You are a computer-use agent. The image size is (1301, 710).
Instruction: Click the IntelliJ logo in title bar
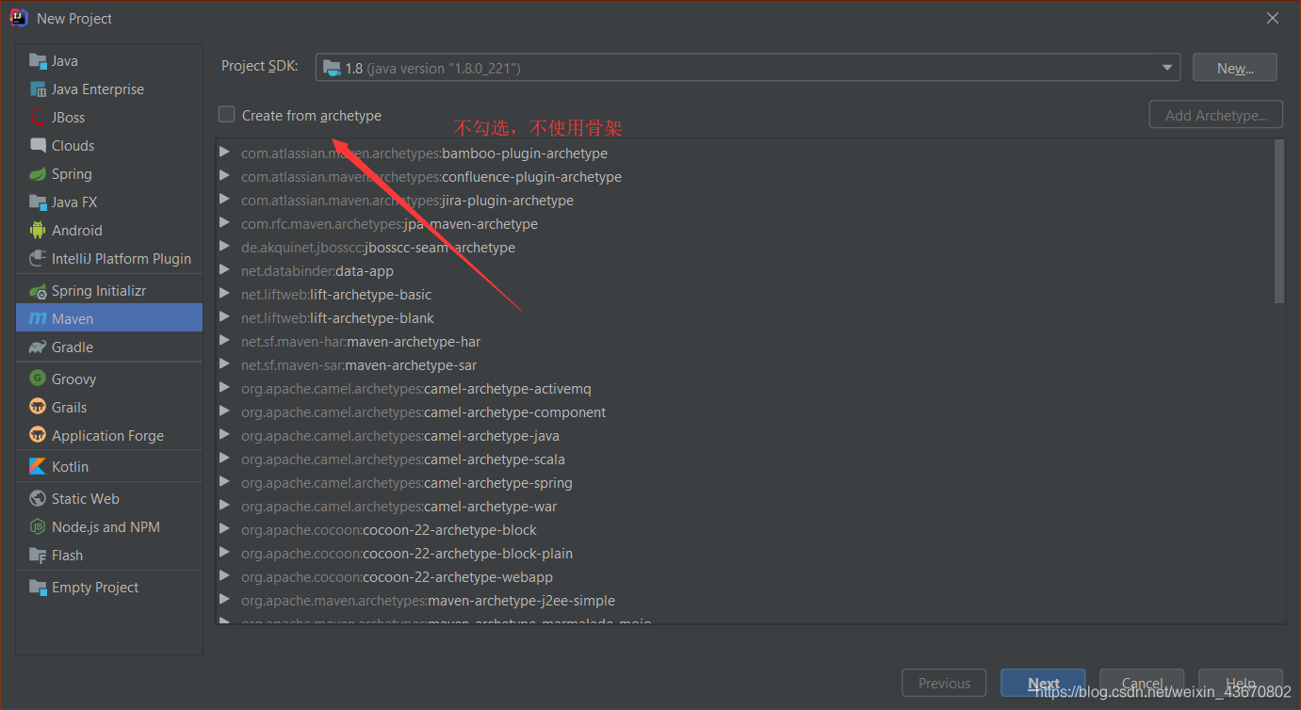(x=19, y=18)
